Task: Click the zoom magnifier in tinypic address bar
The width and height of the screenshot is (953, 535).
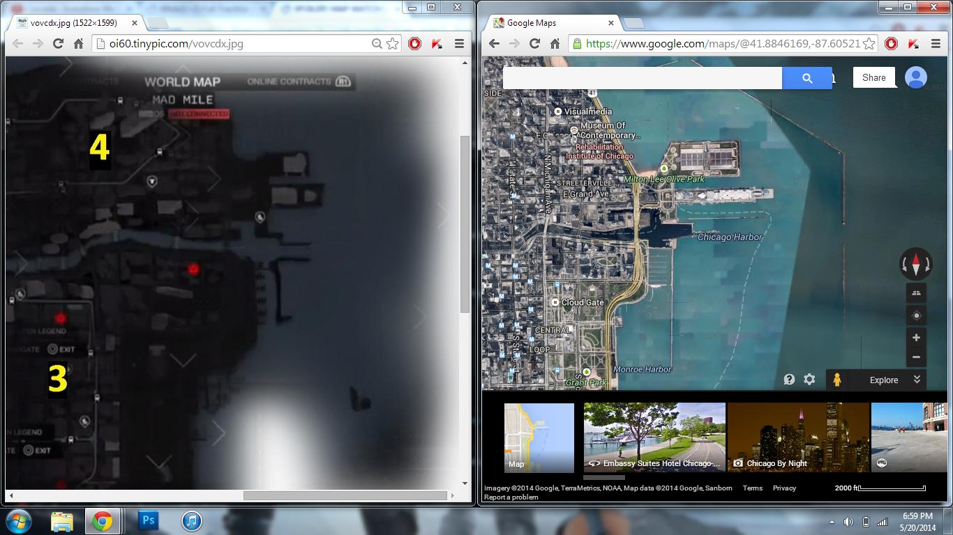Action: [x=377, y=43]
